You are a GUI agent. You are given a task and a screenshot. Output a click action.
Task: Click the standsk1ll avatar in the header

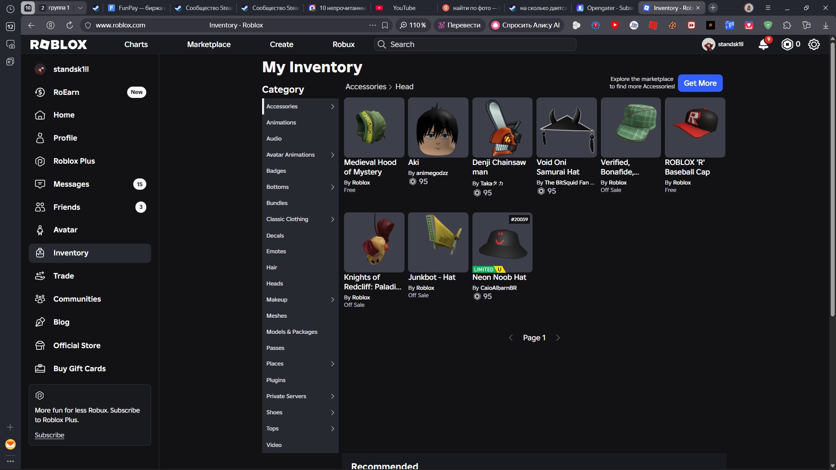pyautogui.click(x=708, y=44)
